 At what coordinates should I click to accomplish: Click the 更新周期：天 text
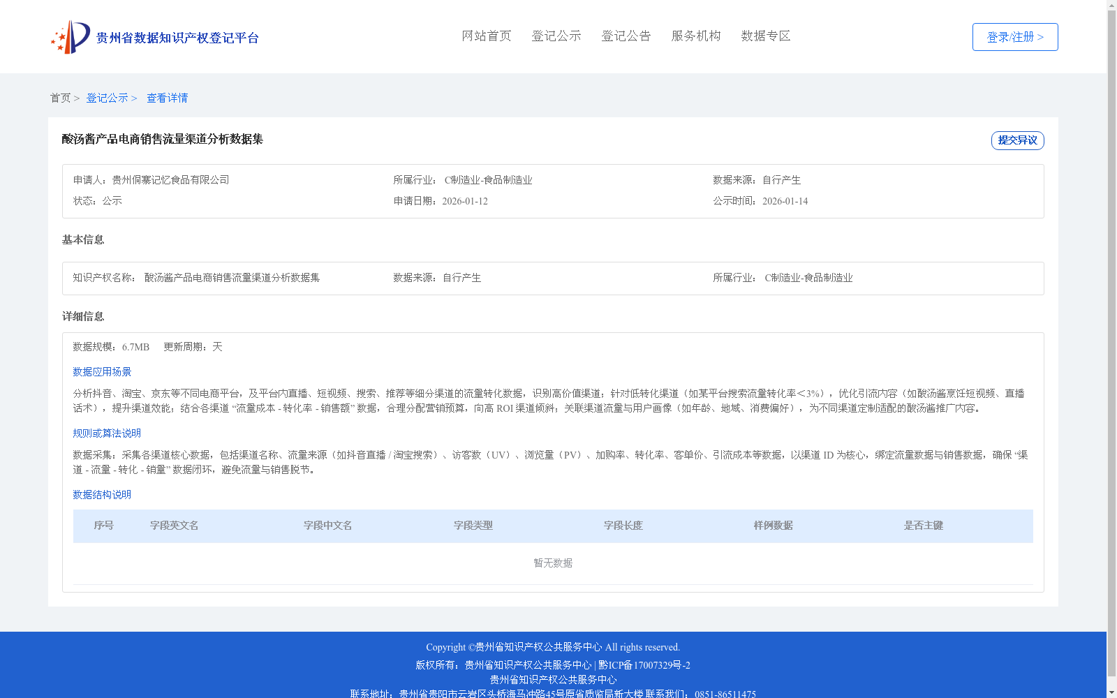[x=193, y=347]
